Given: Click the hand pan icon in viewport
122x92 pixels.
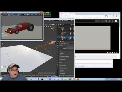Looking at the screenshot, I should point(48,27).
